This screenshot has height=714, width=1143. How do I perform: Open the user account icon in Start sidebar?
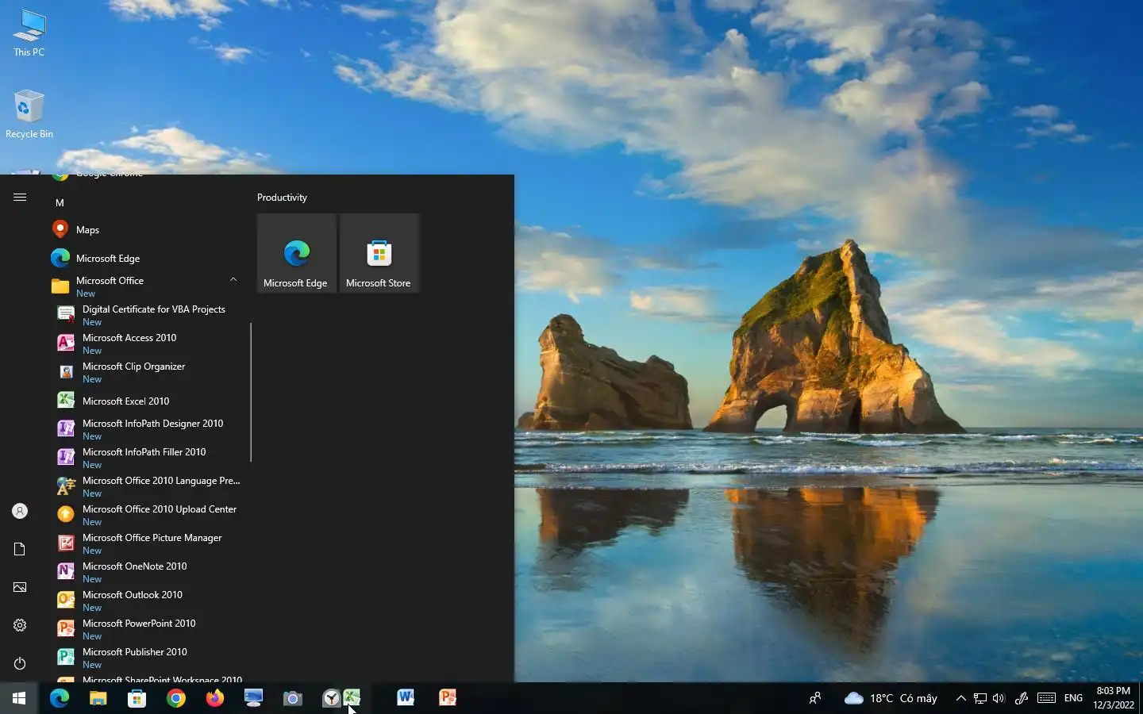pos(20,511)
